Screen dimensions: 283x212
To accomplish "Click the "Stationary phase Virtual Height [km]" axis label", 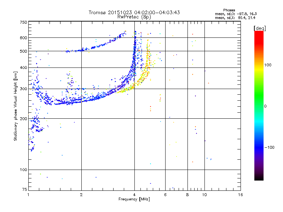I will coord(16,106).
